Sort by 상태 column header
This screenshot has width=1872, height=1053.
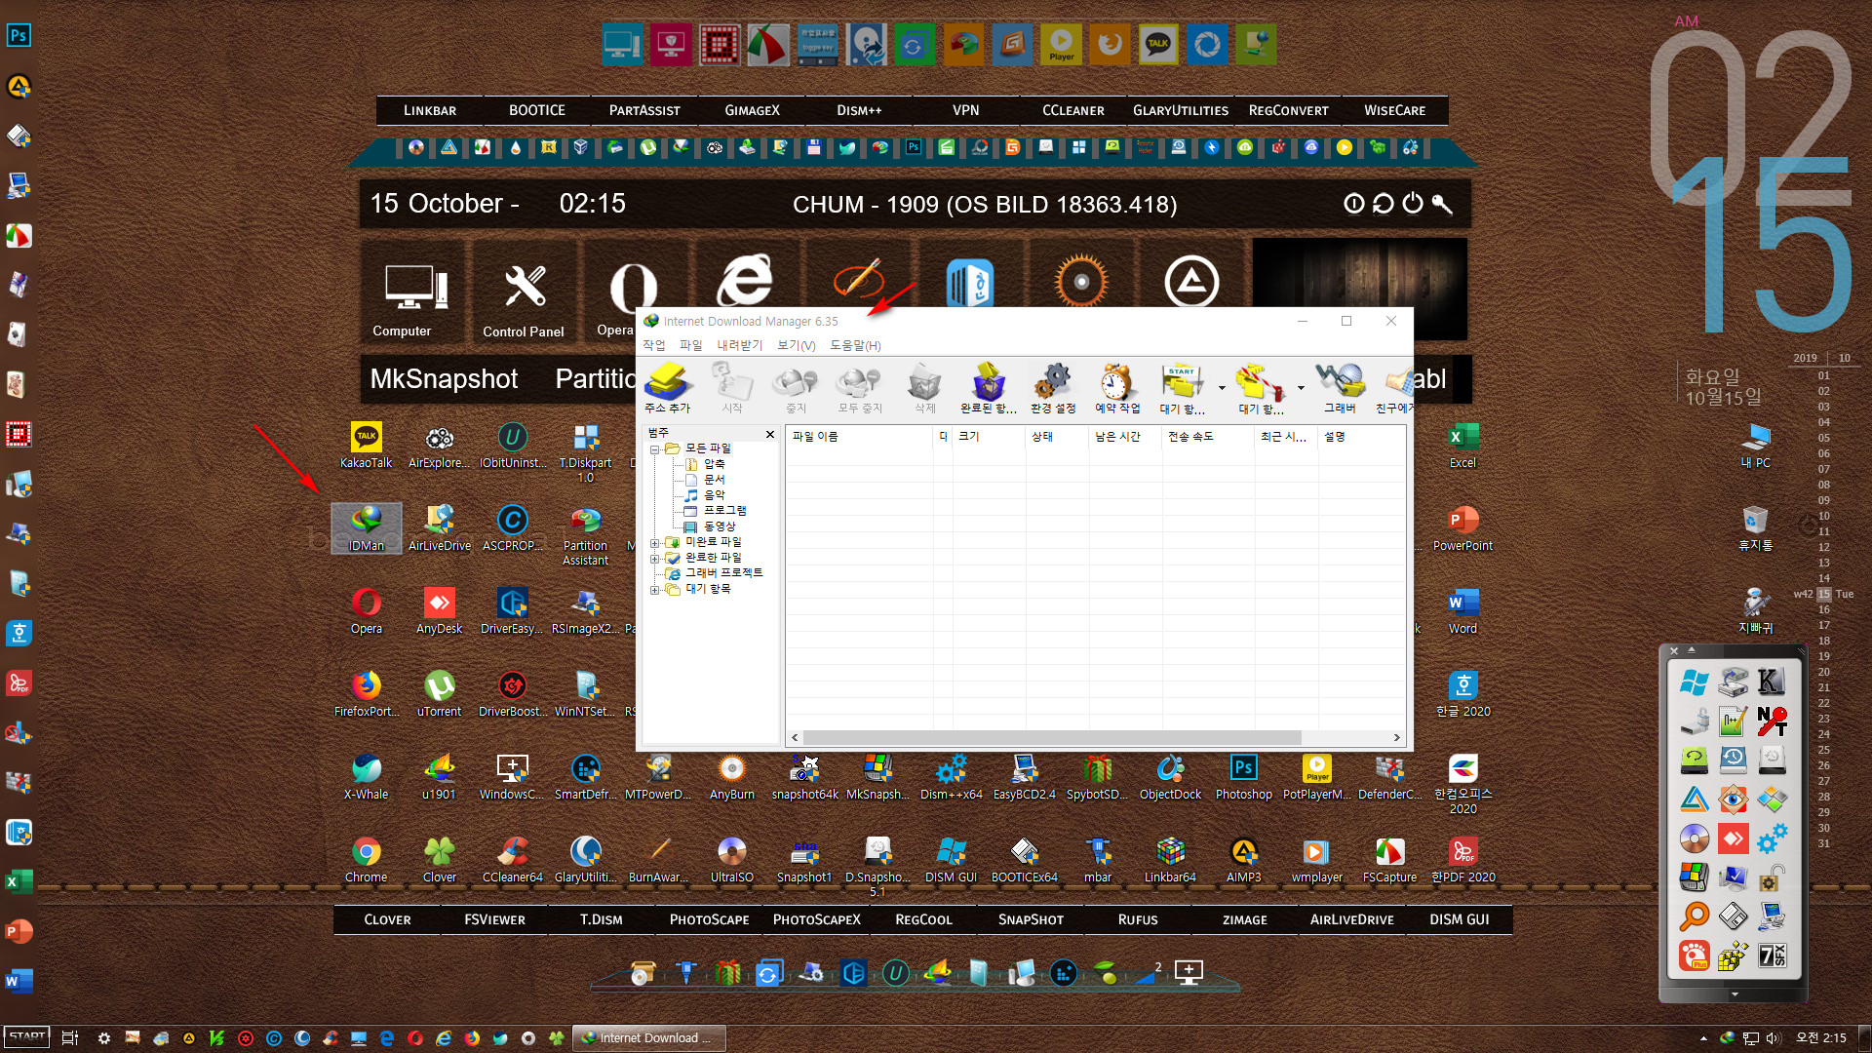(1057, 437)
